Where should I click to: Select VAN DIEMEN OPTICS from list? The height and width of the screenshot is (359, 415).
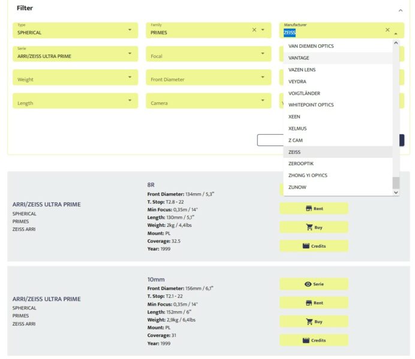338,46
